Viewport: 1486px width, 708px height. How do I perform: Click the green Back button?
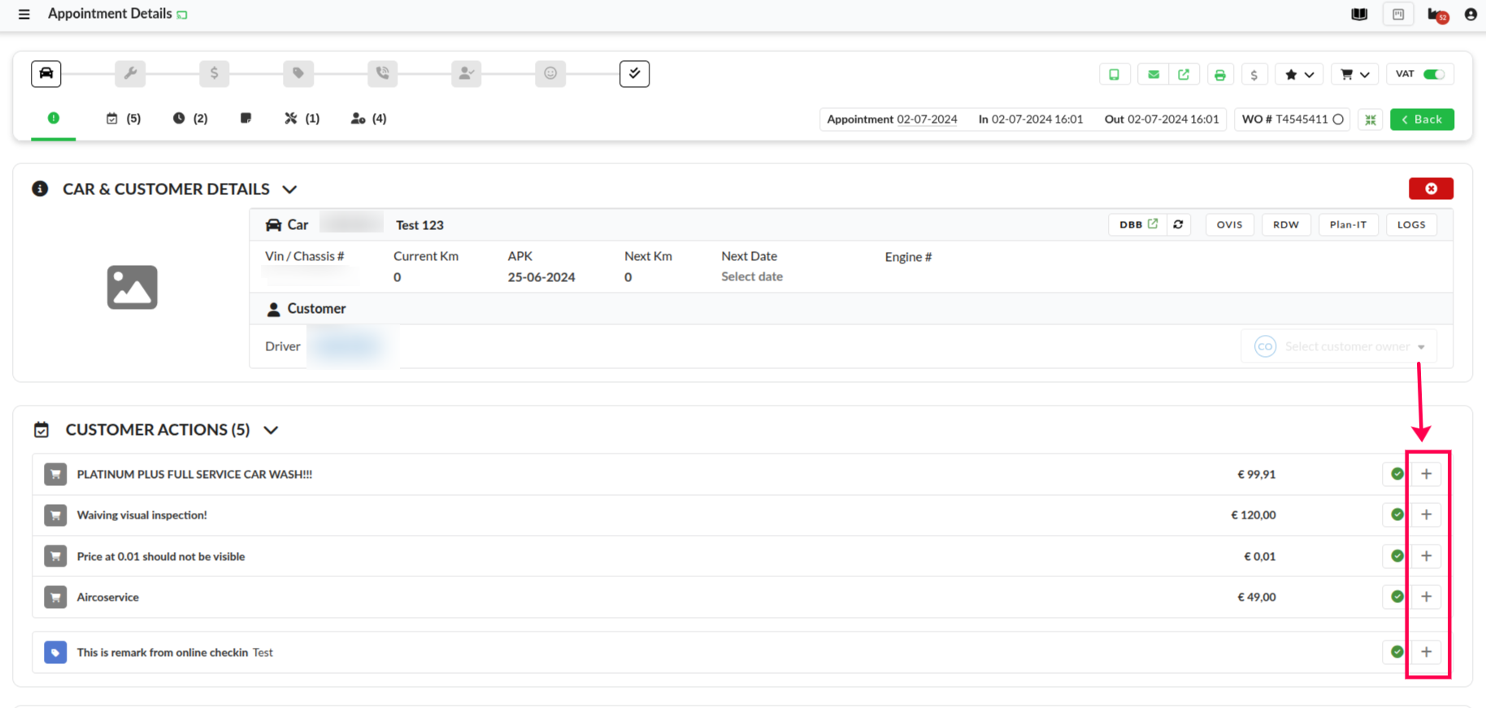tap(1421, 119)
